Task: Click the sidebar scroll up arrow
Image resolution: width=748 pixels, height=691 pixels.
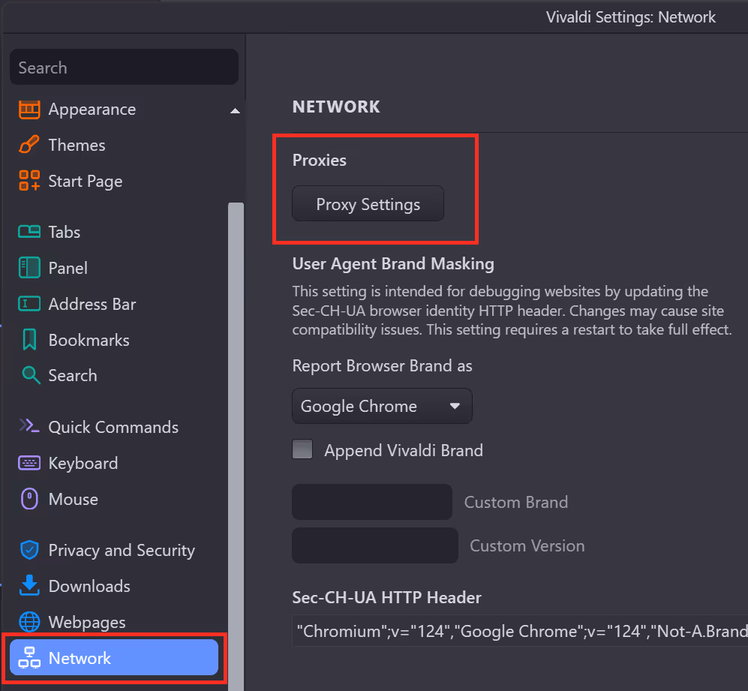Action: pyautogui.click(x=235, y=111)
